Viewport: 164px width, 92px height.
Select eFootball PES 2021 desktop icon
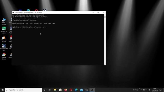(4, 48)
